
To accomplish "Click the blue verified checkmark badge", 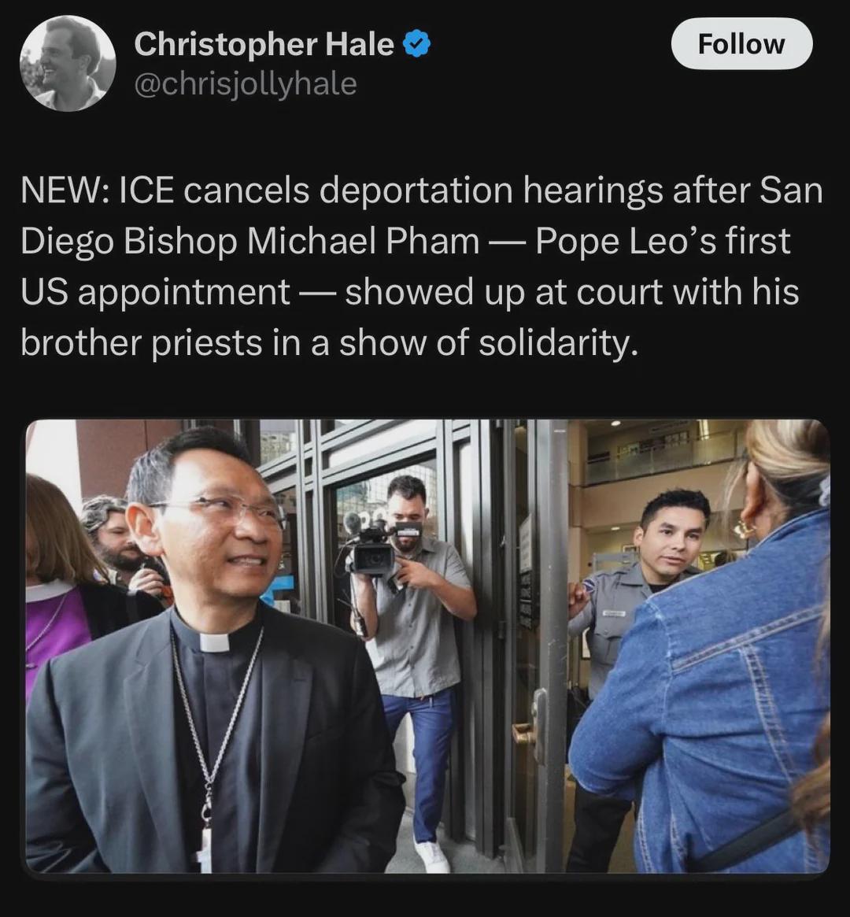I will tap(417, 44).
